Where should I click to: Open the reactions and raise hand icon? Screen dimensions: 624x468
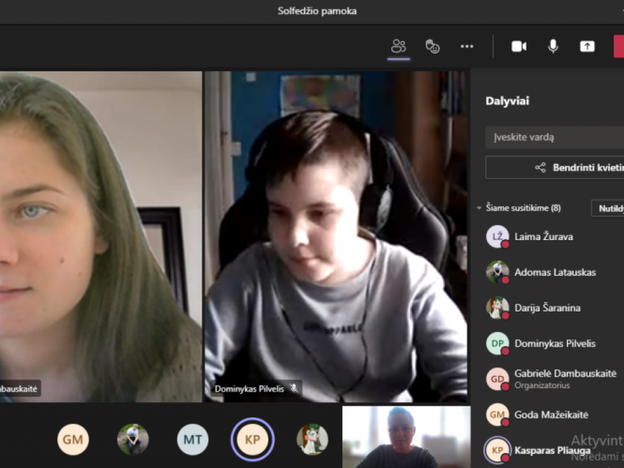[x=433, y=46]
